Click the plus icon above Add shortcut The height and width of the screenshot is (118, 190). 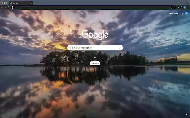pyautogui.click(x=95, y=58)
